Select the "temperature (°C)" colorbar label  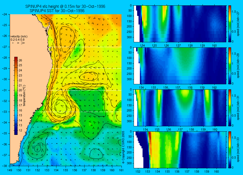pos(24,96)
